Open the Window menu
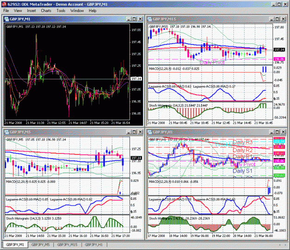 pos(77,11)
